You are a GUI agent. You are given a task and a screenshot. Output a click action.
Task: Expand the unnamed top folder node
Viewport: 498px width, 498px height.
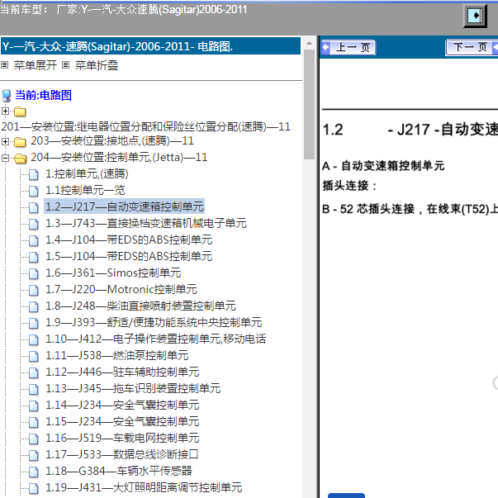(x=5, y=111)
